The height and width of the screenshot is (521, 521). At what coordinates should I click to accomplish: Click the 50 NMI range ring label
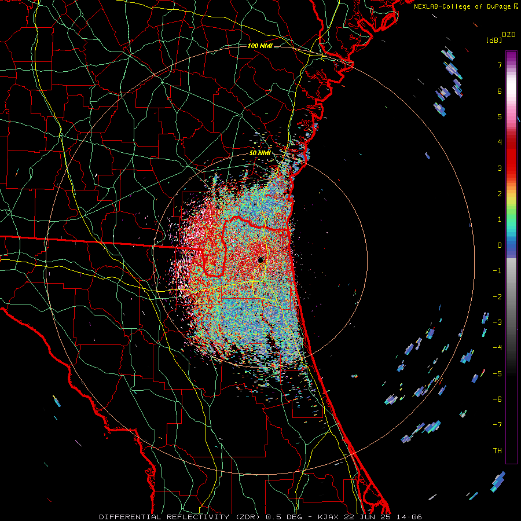click(x=260, y=153)
